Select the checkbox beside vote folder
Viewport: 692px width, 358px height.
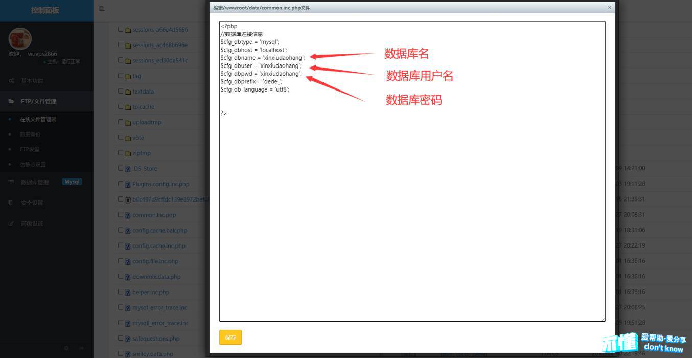(121, 137)
